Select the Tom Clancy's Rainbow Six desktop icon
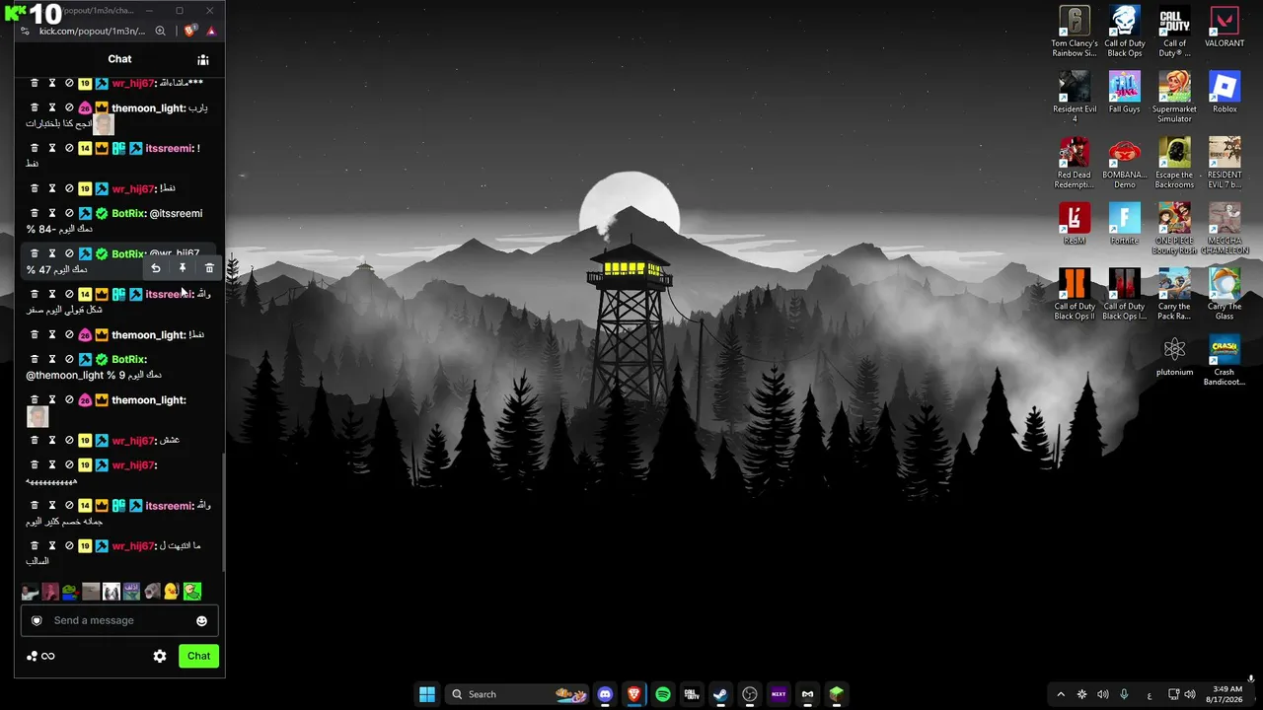 tap(1075, 32)
